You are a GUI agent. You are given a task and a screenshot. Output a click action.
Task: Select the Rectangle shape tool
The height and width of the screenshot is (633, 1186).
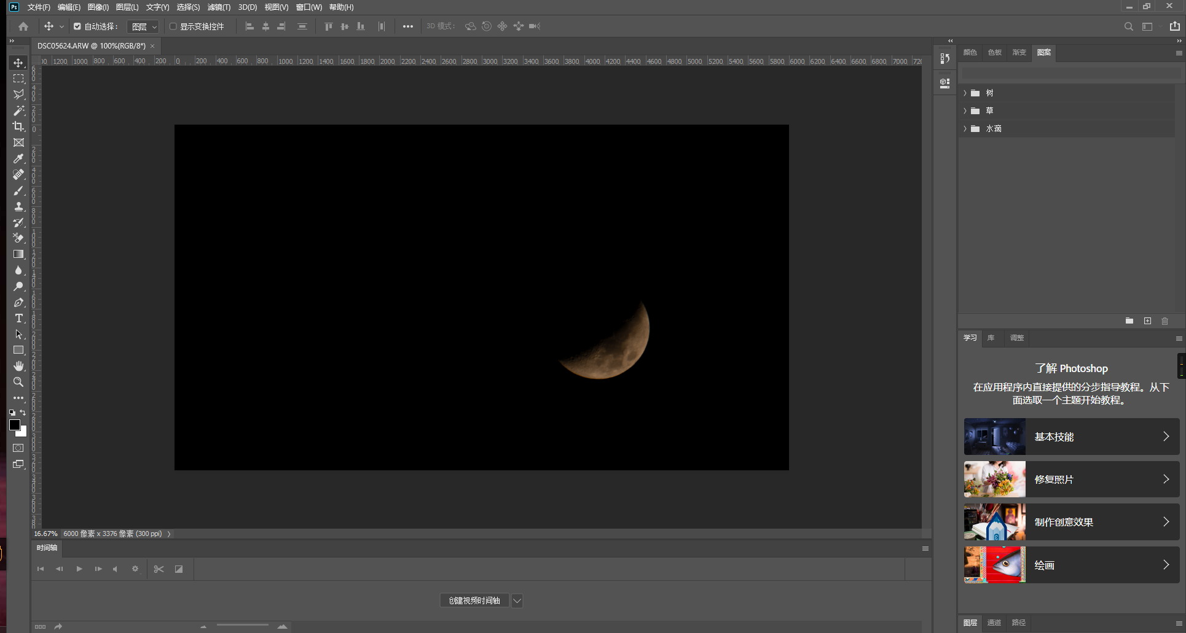tap(18, 350)
